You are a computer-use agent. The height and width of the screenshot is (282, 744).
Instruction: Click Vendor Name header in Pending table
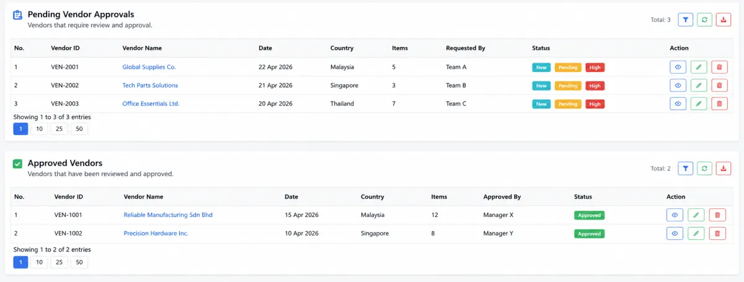[x=142, y=48]
